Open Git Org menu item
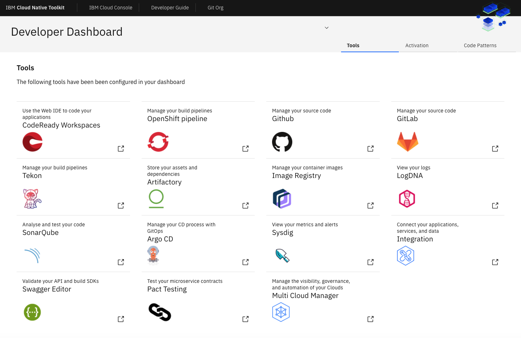The image size is (521, 338). [x=215, y=8]
